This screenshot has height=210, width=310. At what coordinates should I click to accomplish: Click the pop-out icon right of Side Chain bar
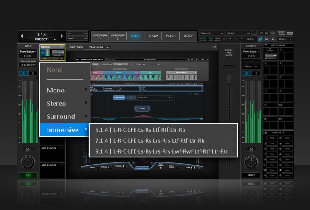pyautogui.click(x=214, y=47)
